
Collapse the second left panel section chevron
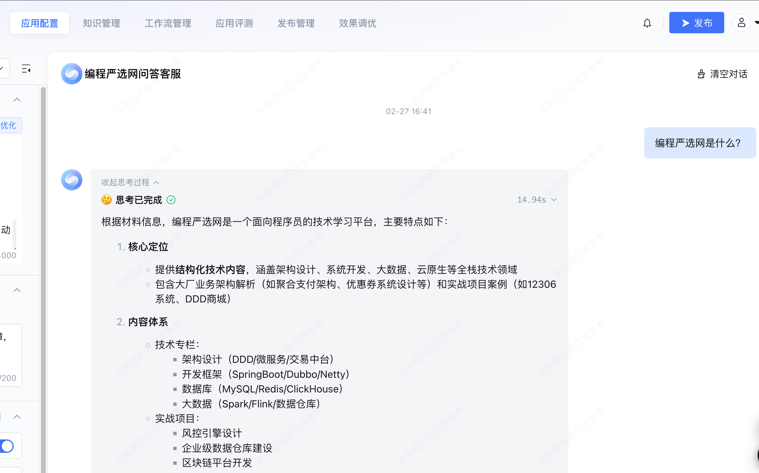17,290
